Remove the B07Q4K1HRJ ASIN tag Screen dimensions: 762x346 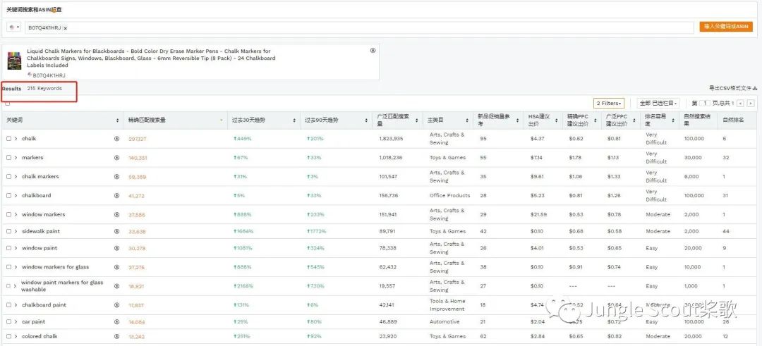tap(66, 28)
